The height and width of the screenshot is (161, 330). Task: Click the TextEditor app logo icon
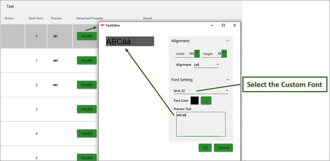(102, 25)
